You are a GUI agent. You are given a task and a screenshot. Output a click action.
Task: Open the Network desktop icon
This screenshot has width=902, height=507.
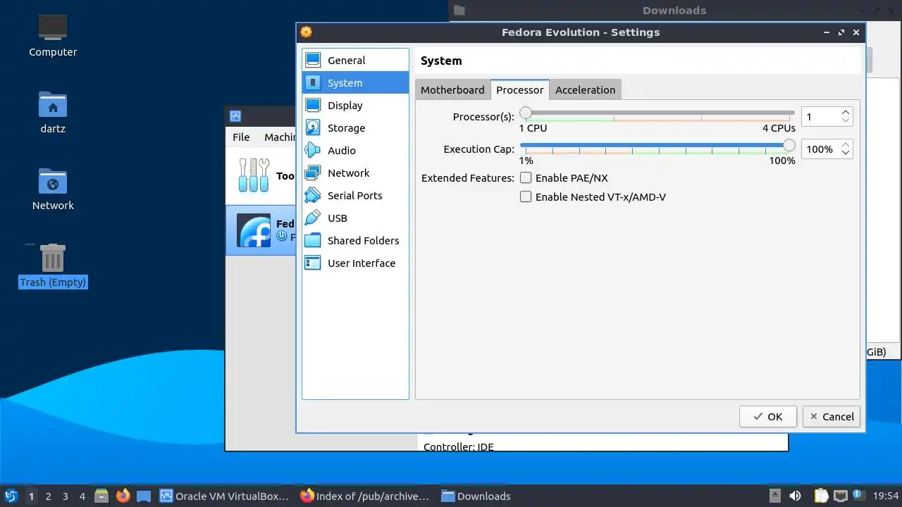[x=53, y=182]
